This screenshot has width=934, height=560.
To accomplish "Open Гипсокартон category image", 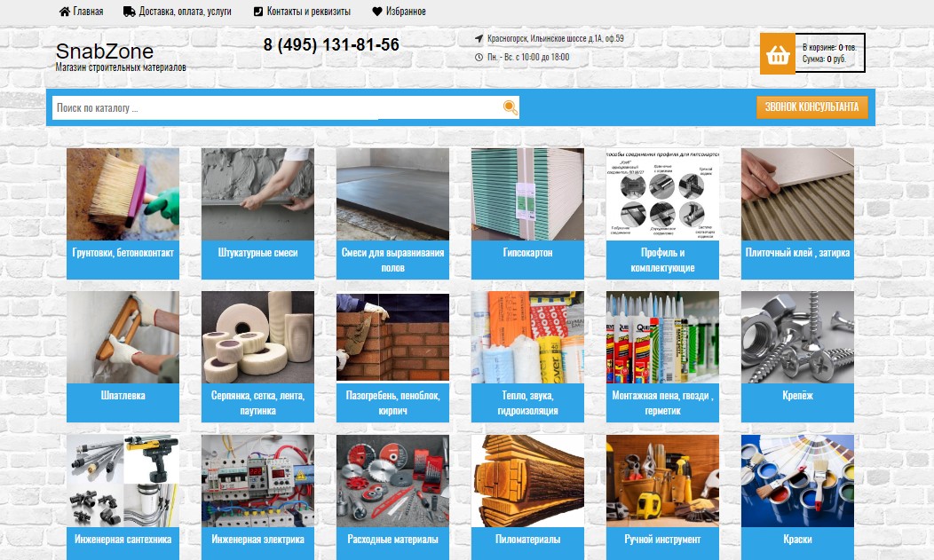I will tap(527, 194).
